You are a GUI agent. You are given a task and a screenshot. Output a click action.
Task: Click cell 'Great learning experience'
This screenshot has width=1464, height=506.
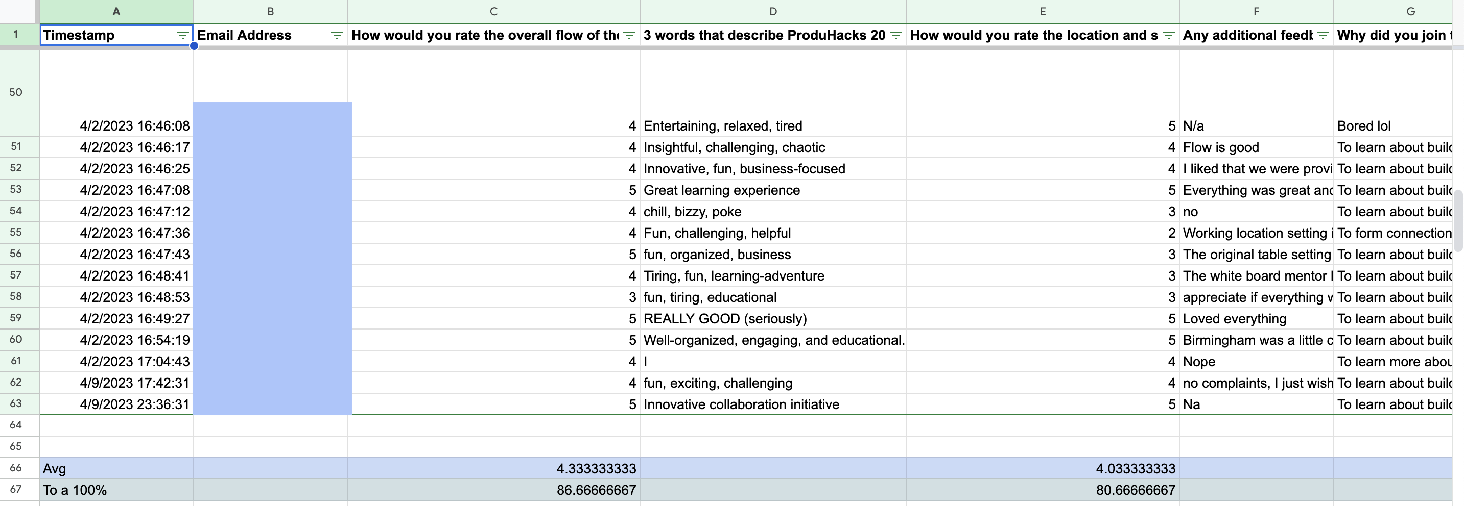773,190
